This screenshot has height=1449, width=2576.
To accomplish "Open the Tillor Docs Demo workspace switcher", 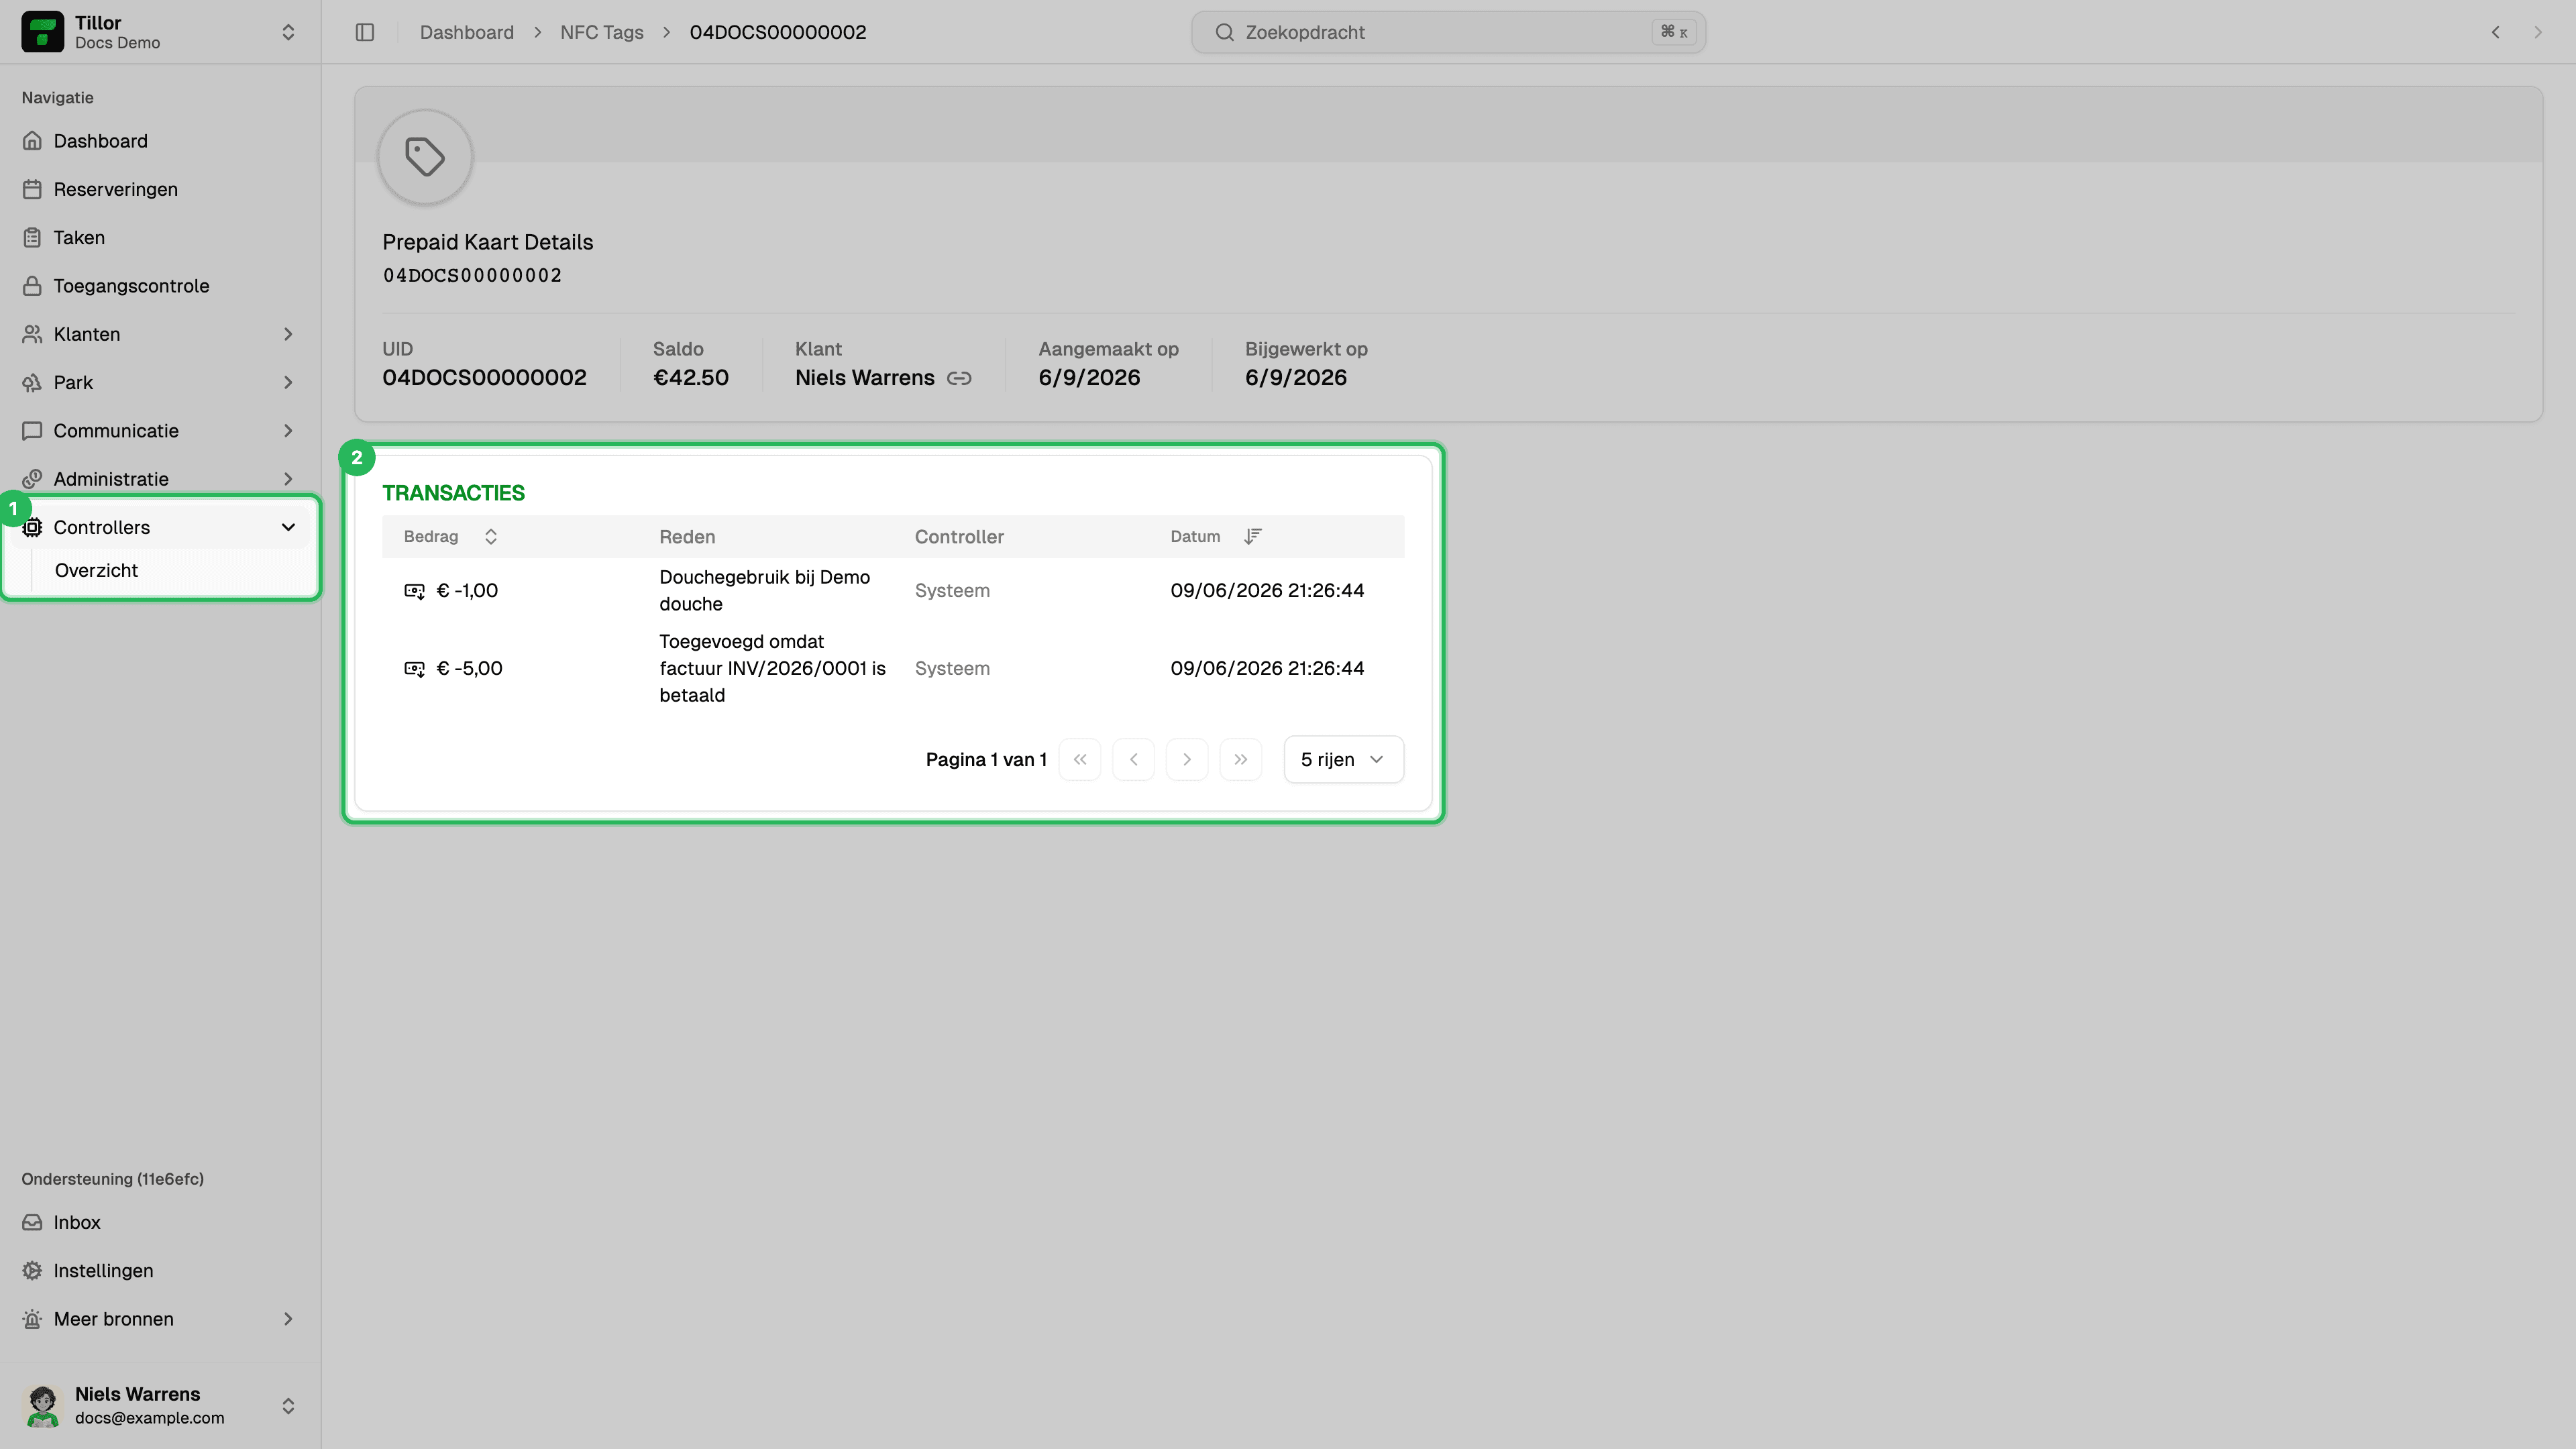I will point(160,32).
